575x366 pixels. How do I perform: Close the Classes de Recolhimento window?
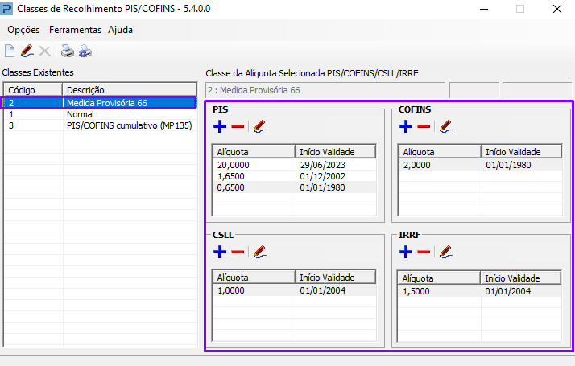pos(557,9)
